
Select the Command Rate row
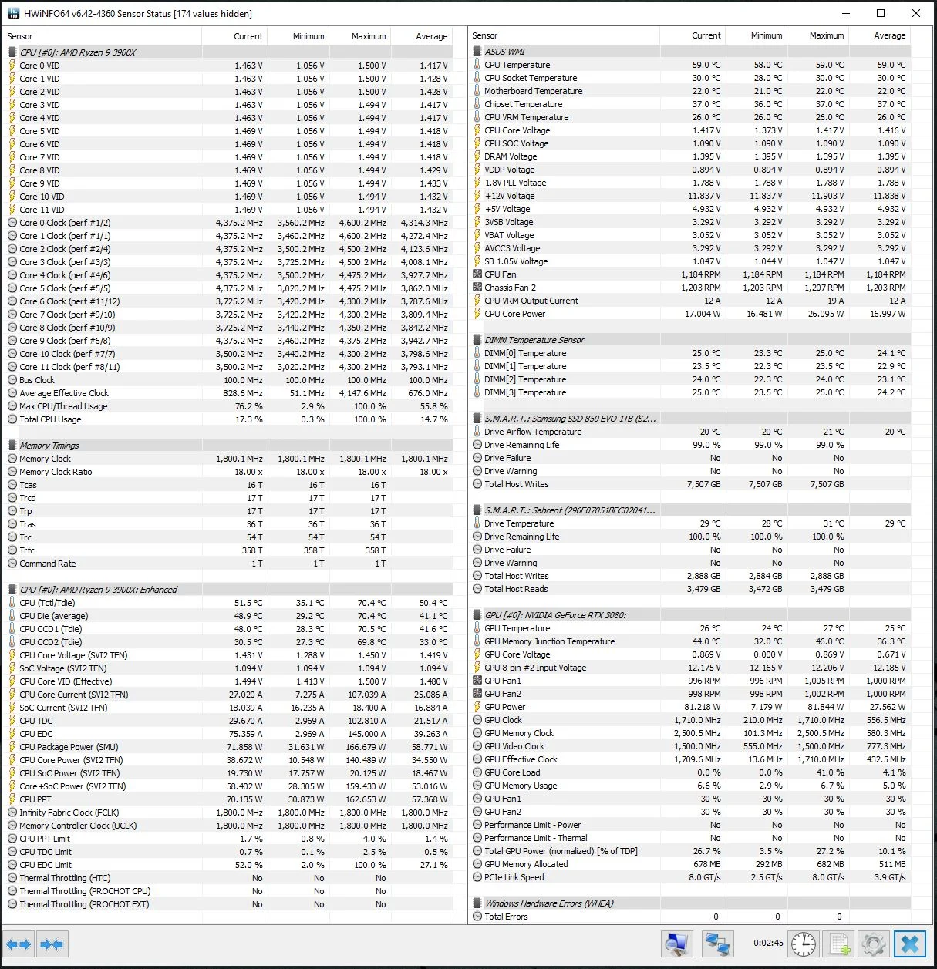(x=228, y=564)
